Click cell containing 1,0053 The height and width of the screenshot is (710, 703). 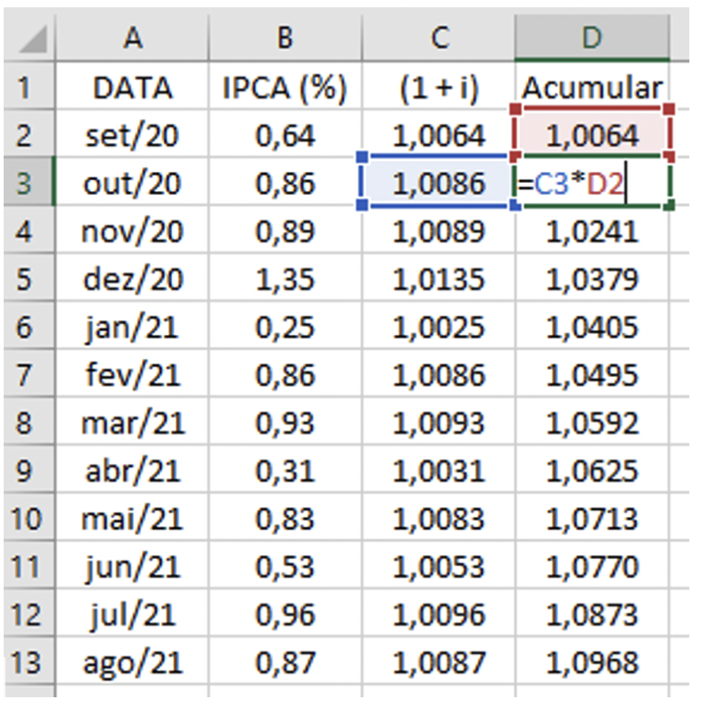tap(438, 565)
